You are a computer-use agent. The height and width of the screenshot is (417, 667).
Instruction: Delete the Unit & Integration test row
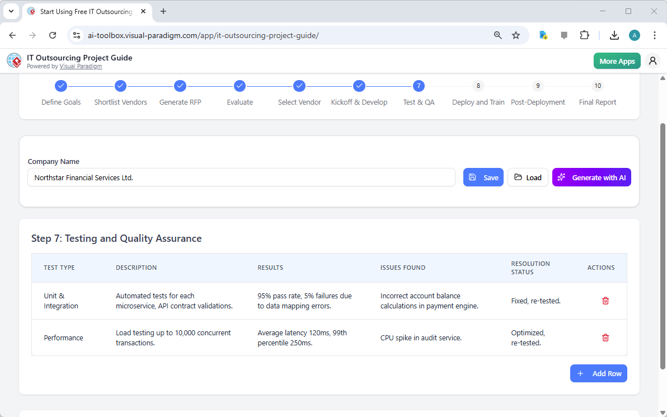pyautogui.click(x=605, y=301)
